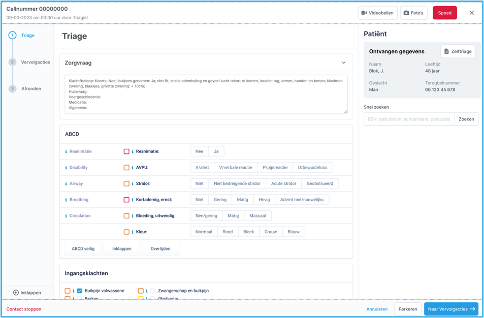
Task: Collapse the Zorgvraag section chevron
Action: (344, 63)
